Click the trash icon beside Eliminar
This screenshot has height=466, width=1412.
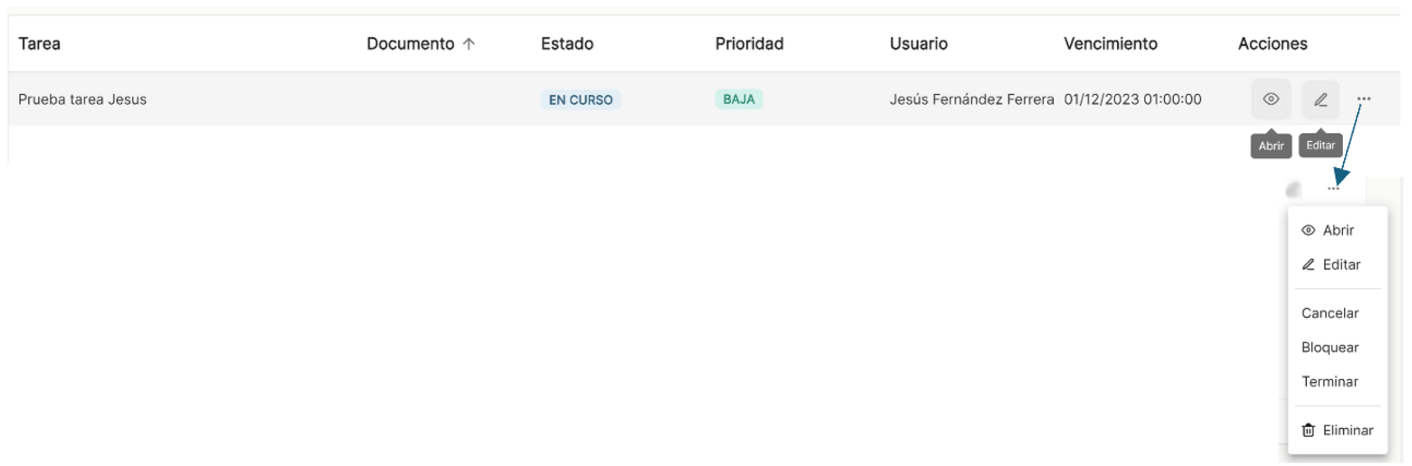[x=1308, y=430]
